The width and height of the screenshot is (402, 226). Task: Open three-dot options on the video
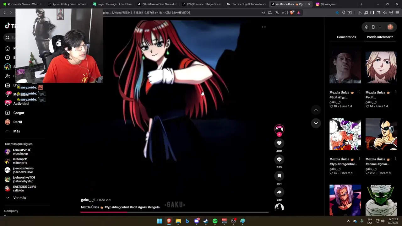click(x=264, y=27)
